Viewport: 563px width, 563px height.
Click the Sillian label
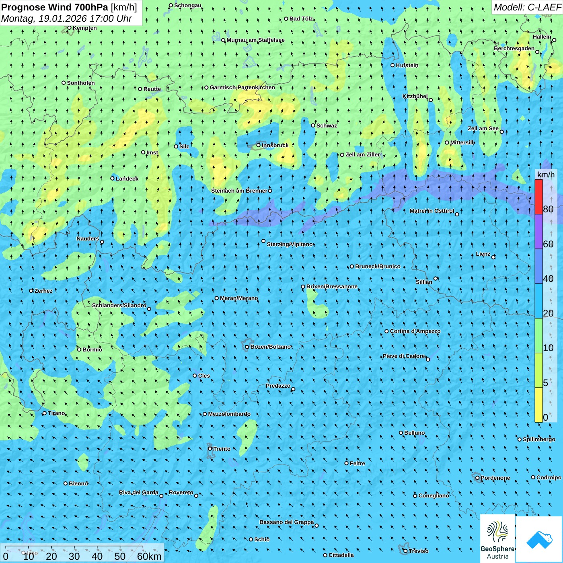click(424, 282)
